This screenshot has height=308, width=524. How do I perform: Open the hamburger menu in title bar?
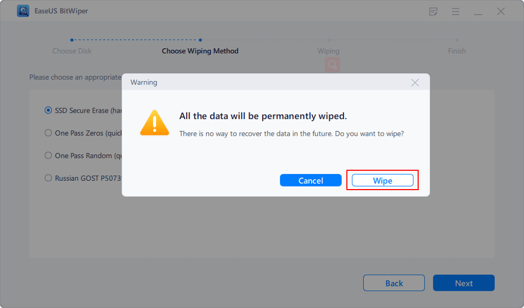pos(456,12)
